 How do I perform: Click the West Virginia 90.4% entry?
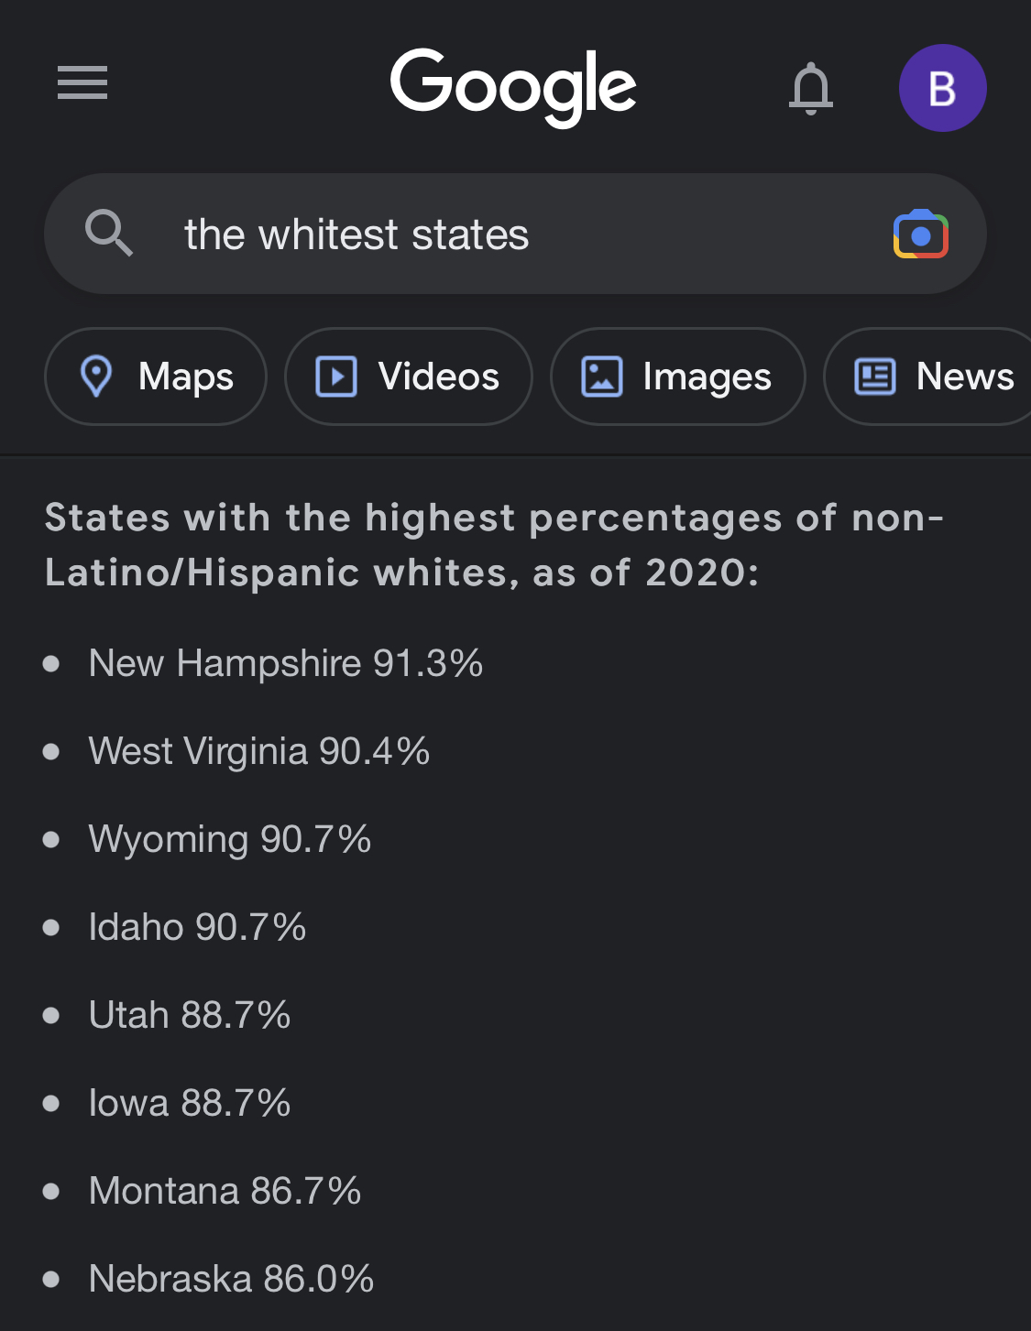259,751
